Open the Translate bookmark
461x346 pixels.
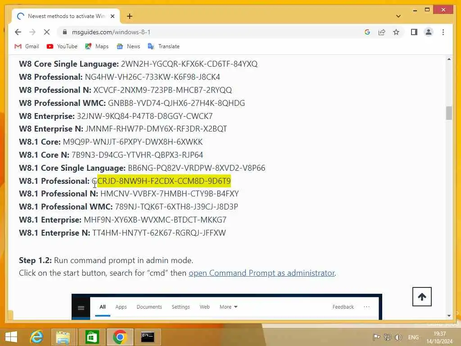point(163,46)
